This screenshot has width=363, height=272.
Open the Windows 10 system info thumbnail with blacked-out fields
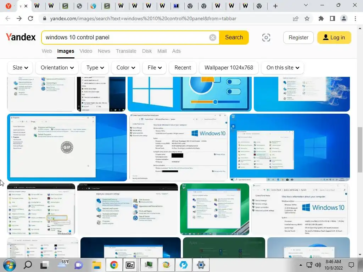(178, 147)
